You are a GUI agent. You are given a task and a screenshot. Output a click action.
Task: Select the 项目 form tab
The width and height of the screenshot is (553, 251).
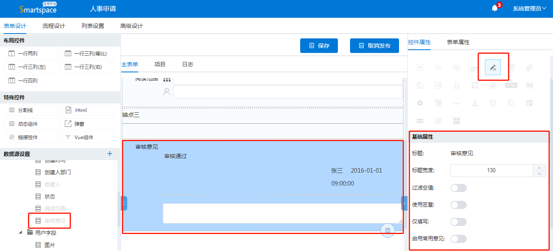[160, 64]
